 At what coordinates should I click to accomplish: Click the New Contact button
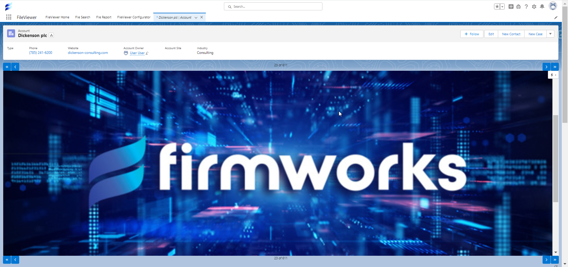click(x=511, y=34)
